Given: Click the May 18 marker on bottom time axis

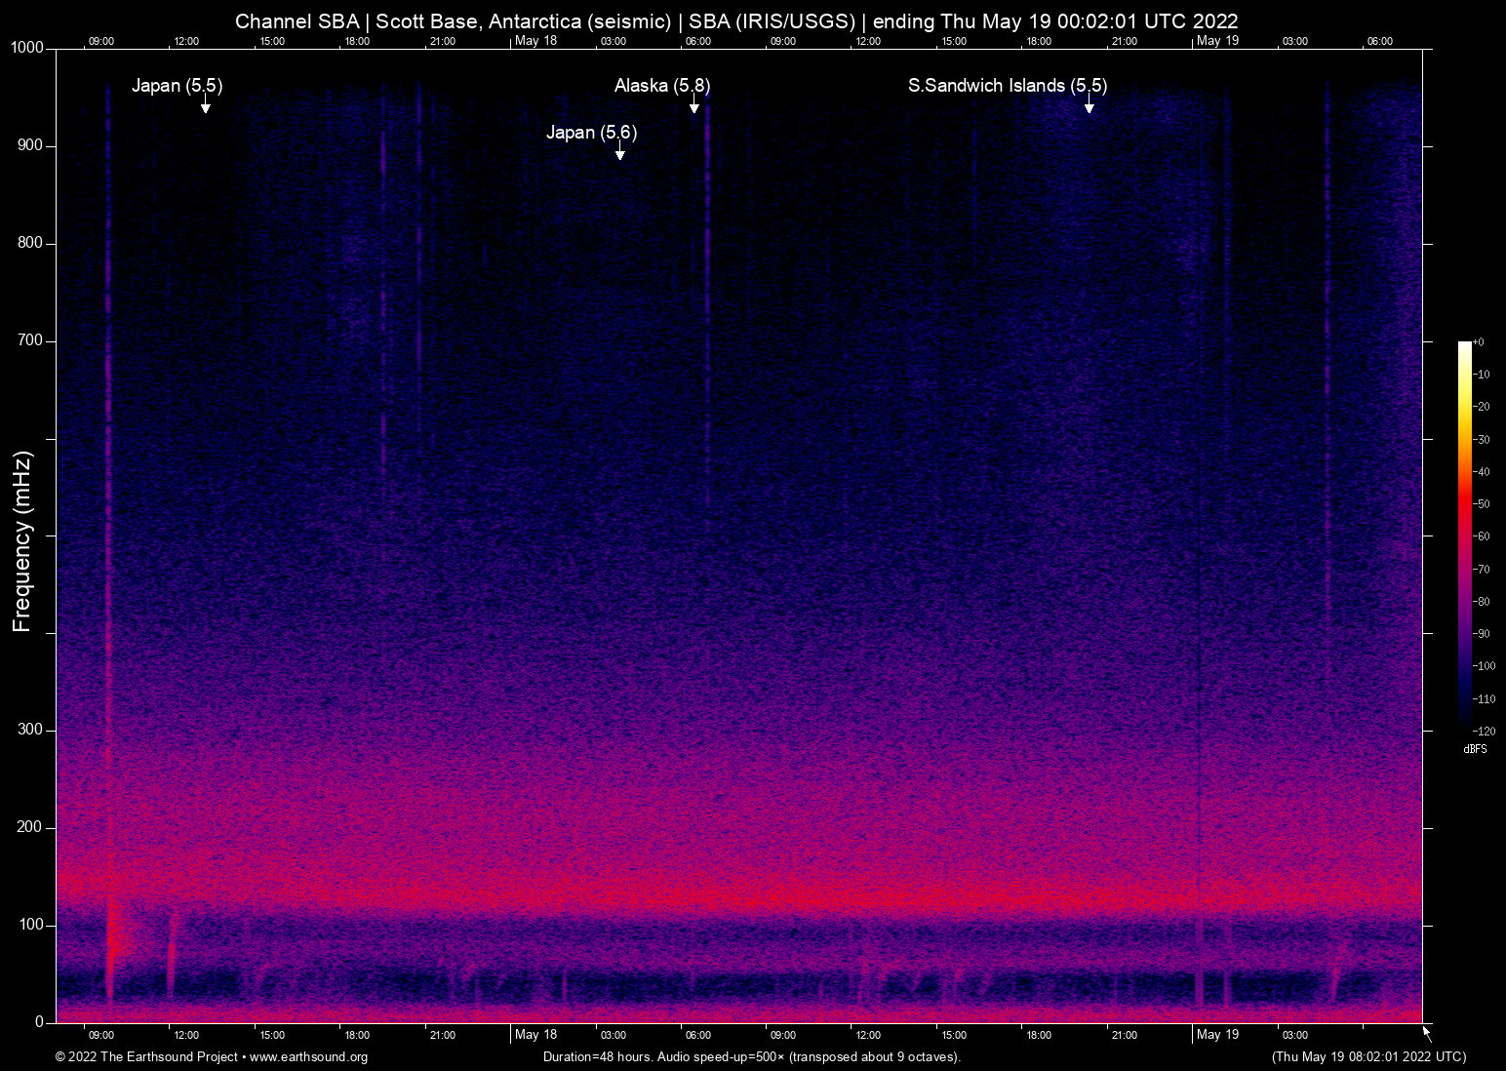Looking at the screenshot, I should tap(535, 1035).
